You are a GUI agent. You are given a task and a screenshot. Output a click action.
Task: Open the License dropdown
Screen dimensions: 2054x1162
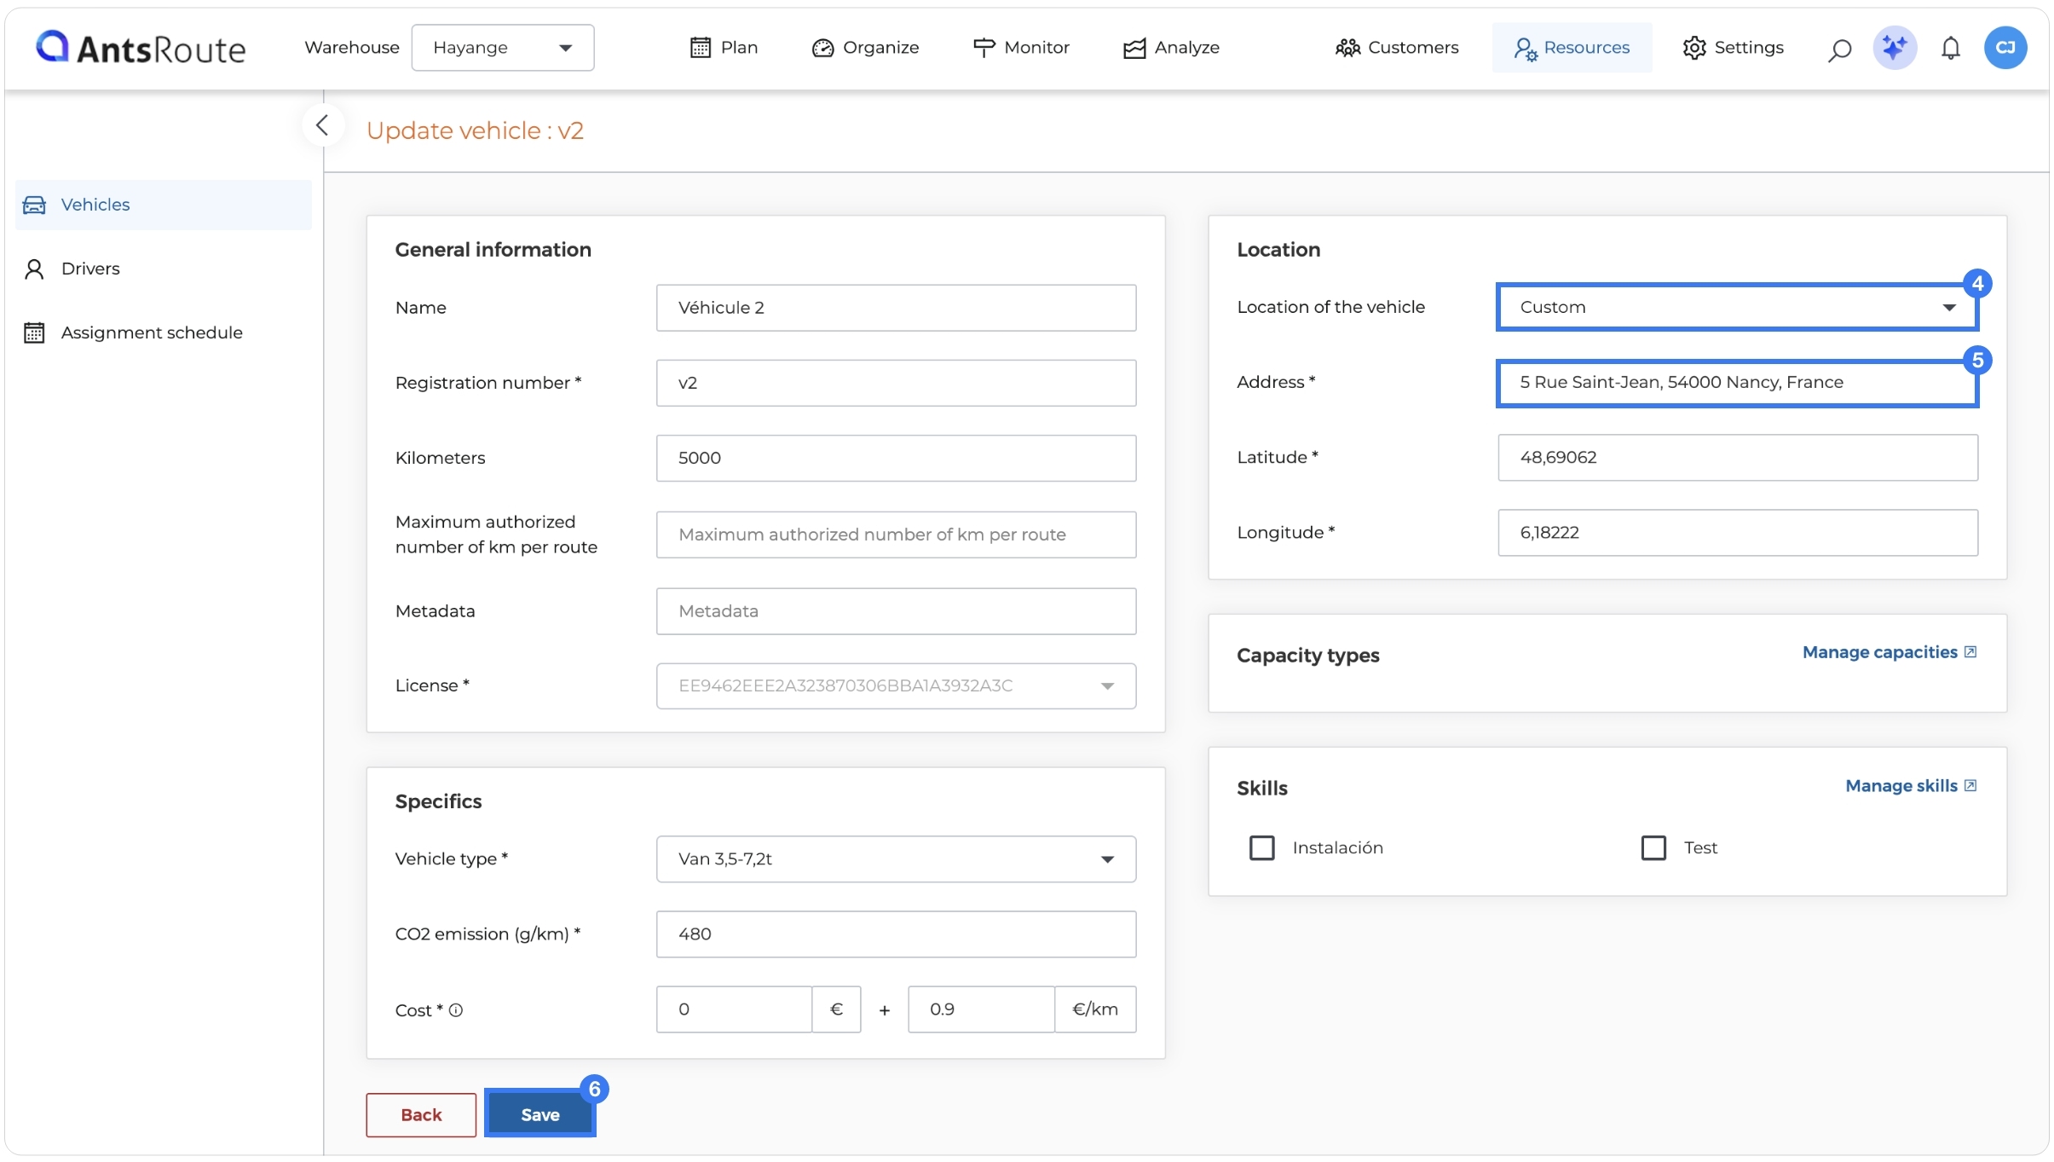(896, 685)
